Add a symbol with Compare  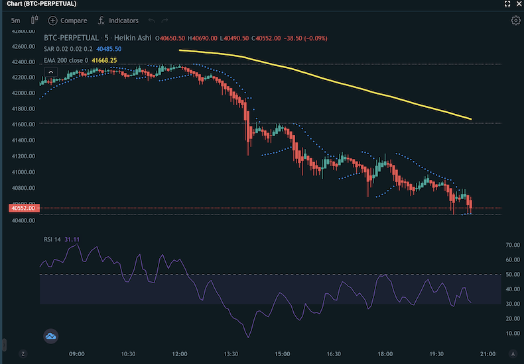pyautogui.click(x=68, y=21)
